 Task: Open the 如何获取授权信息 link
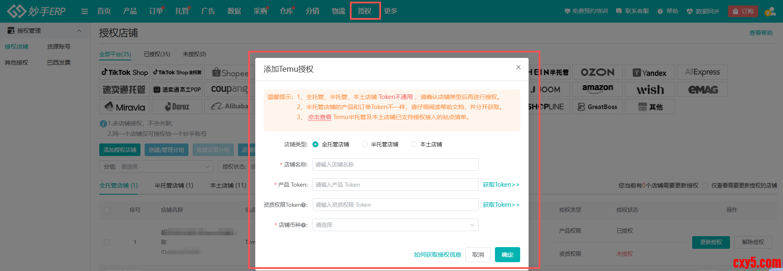437,255
